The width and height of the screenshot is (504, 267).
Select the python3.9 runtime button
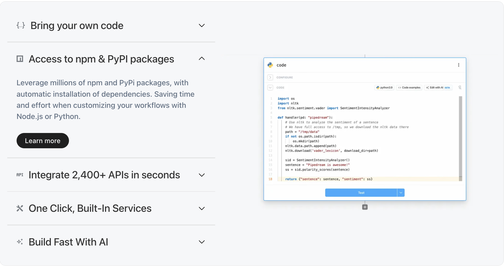[x=384, y=88]
